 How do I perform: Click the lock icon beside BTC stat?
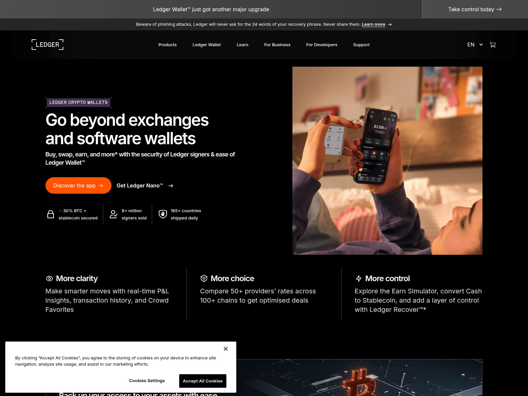pos(50,214)
